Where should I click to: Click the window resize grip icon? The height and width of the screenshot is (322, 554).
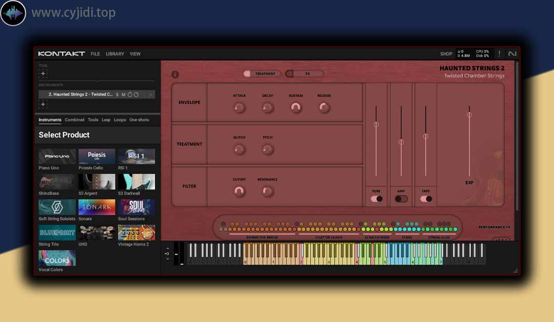[516, 271]
